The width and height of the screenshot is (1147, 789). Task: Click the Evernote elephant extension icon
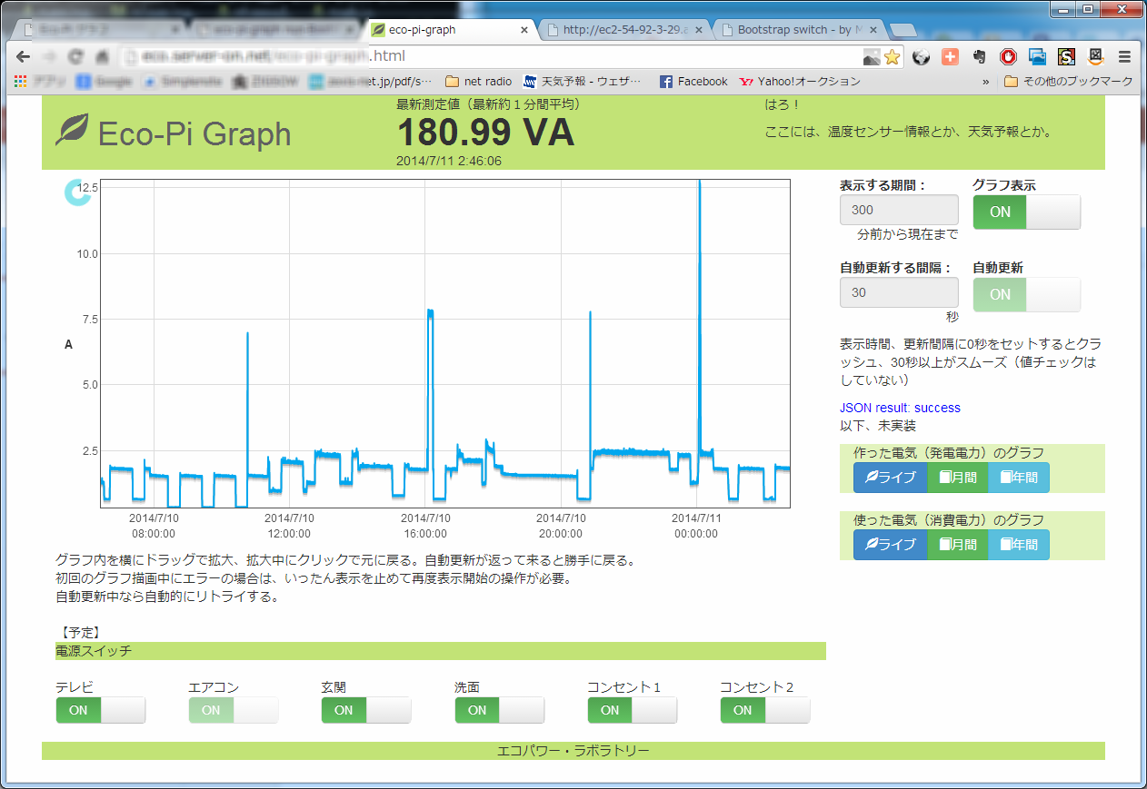pyautogui.click(x=979, y=56)
